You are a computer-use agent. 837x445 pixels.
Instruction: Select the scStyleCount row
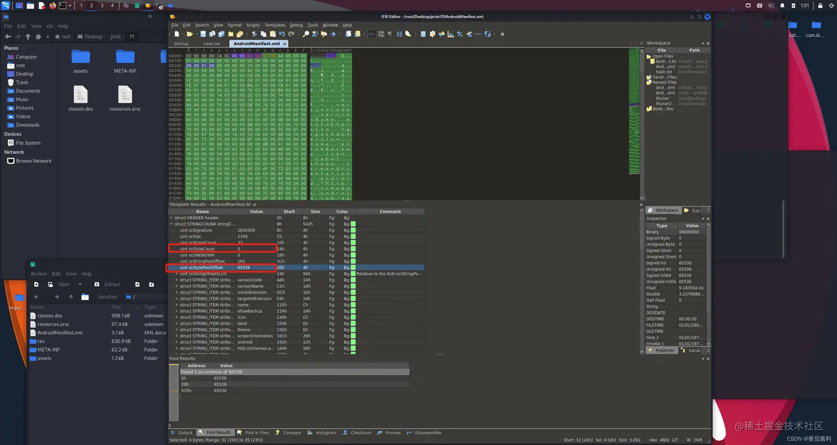296,249
